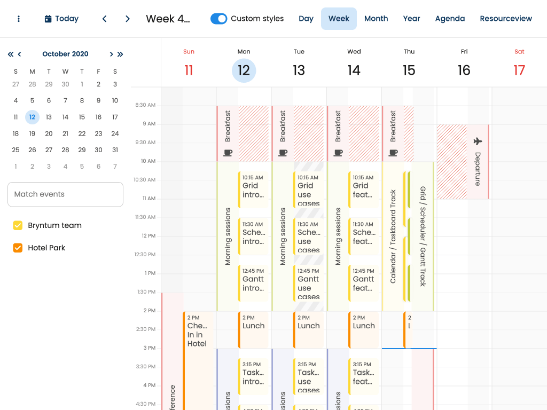
Task: Show previous month in mini calendar
Action: 20,54
